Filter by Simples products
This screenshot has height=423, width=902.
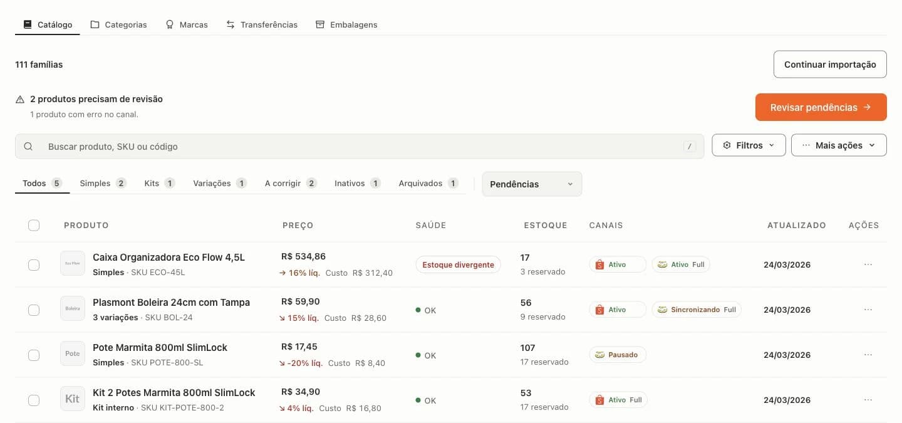(103, 183)
